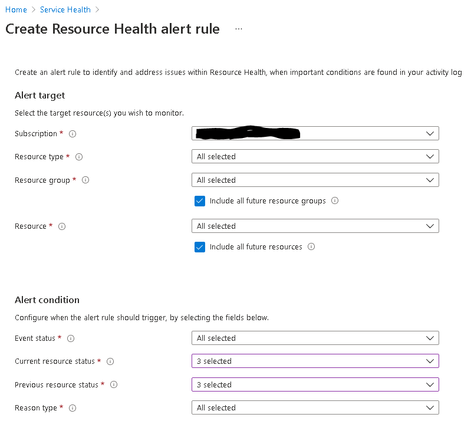Show info for Include all future resources
The width and height of the screenshot is (471, 434).
(x=311, y=246)
